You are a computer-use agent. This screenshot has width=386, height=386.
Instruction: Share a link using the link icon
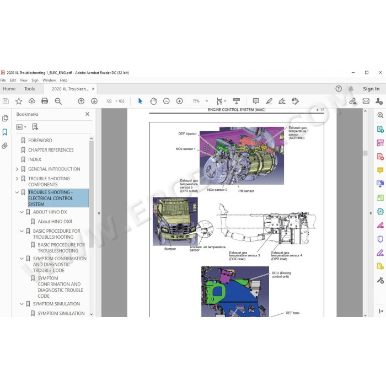coord(353,101)
